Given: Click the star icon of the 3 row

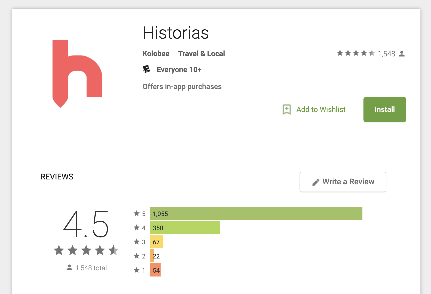Looking at the screenshot, I should click(137, 241).
